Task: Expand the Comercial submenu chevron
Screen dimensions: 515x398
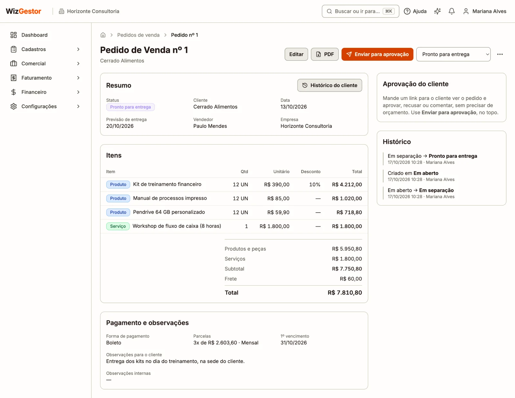Action: coord(78,64)
